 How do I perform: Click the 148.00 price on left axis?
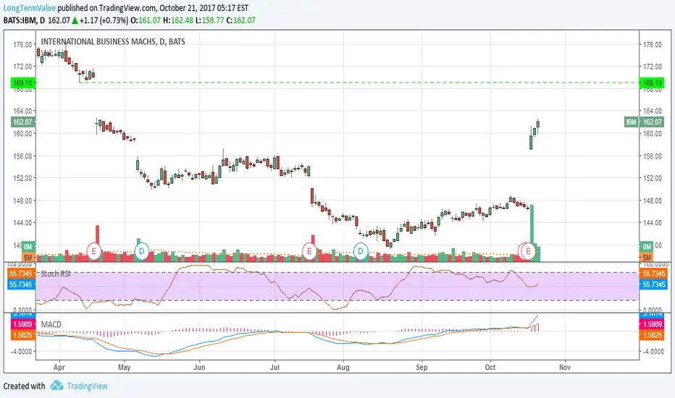tap(23, 200)
